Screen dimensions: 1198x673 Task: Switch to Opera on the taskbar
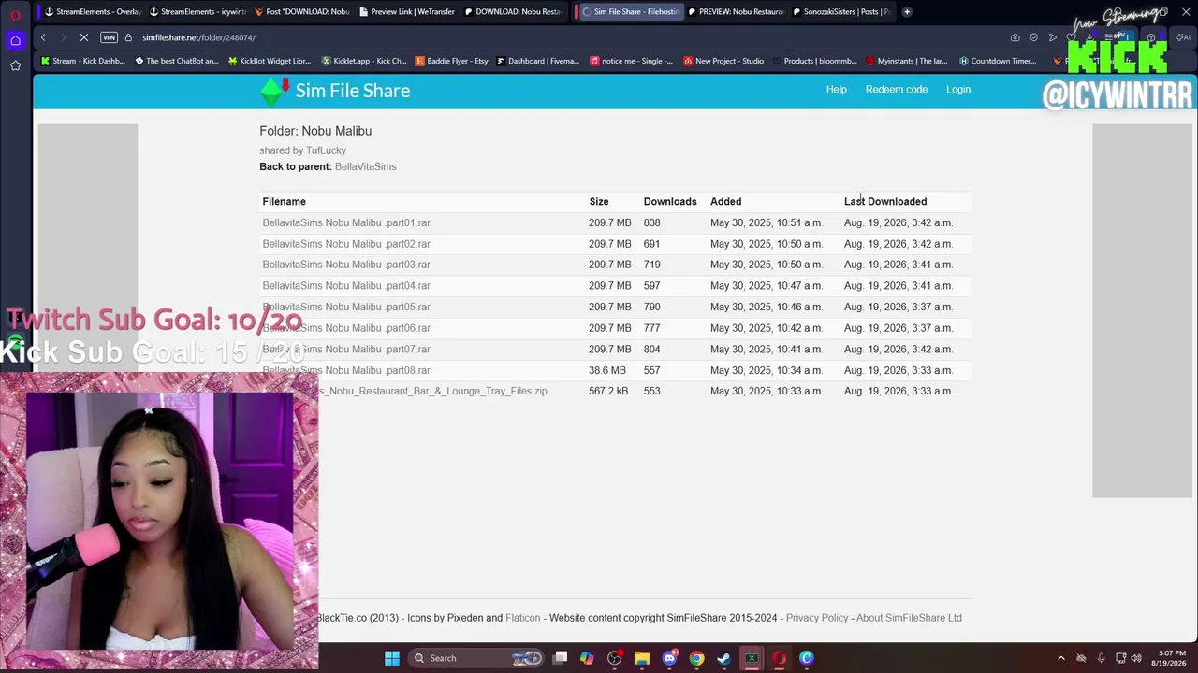pyautogui.click(x=779, y=658)
